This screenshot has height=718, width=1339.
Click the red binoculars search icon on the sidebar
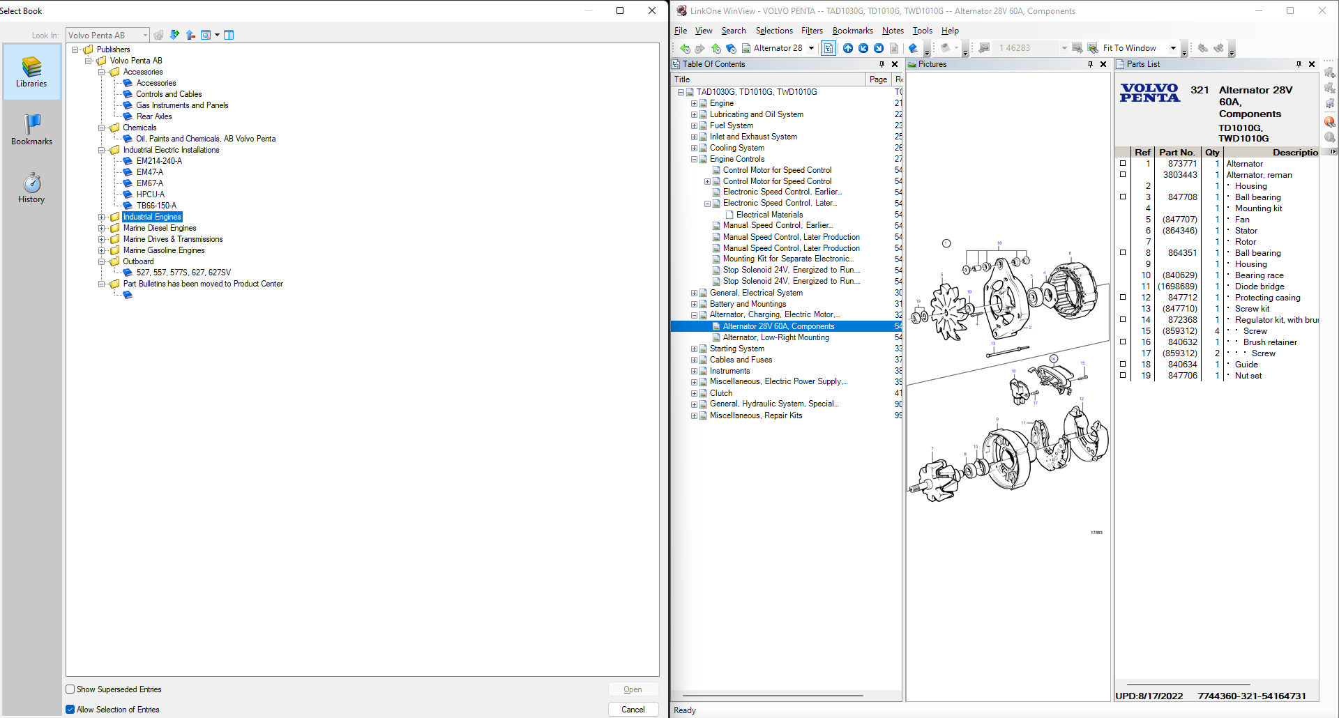(1329, 121)
